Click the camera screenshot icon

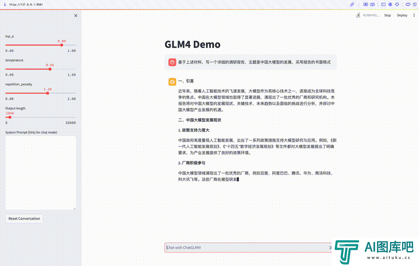click(x=372, y=4)
